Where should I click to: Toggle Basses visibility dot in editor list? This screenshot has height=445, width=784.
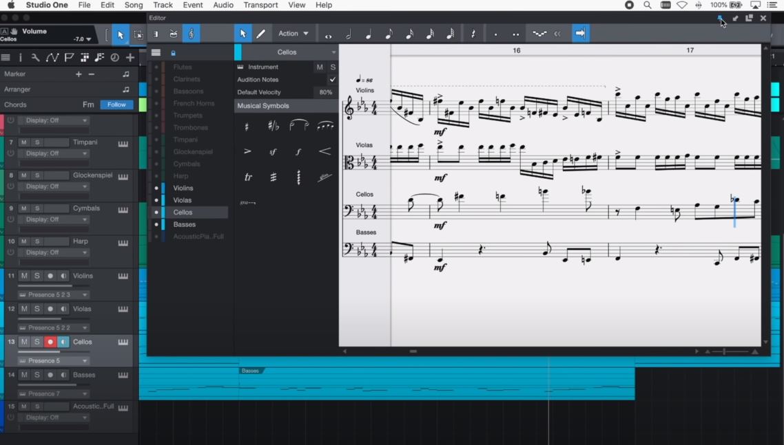pos(156,225)
